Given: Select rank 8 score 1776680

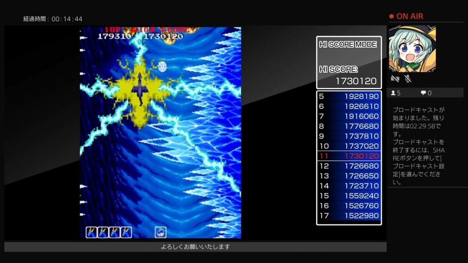Looking at the screenshot, I should point(349,126).
